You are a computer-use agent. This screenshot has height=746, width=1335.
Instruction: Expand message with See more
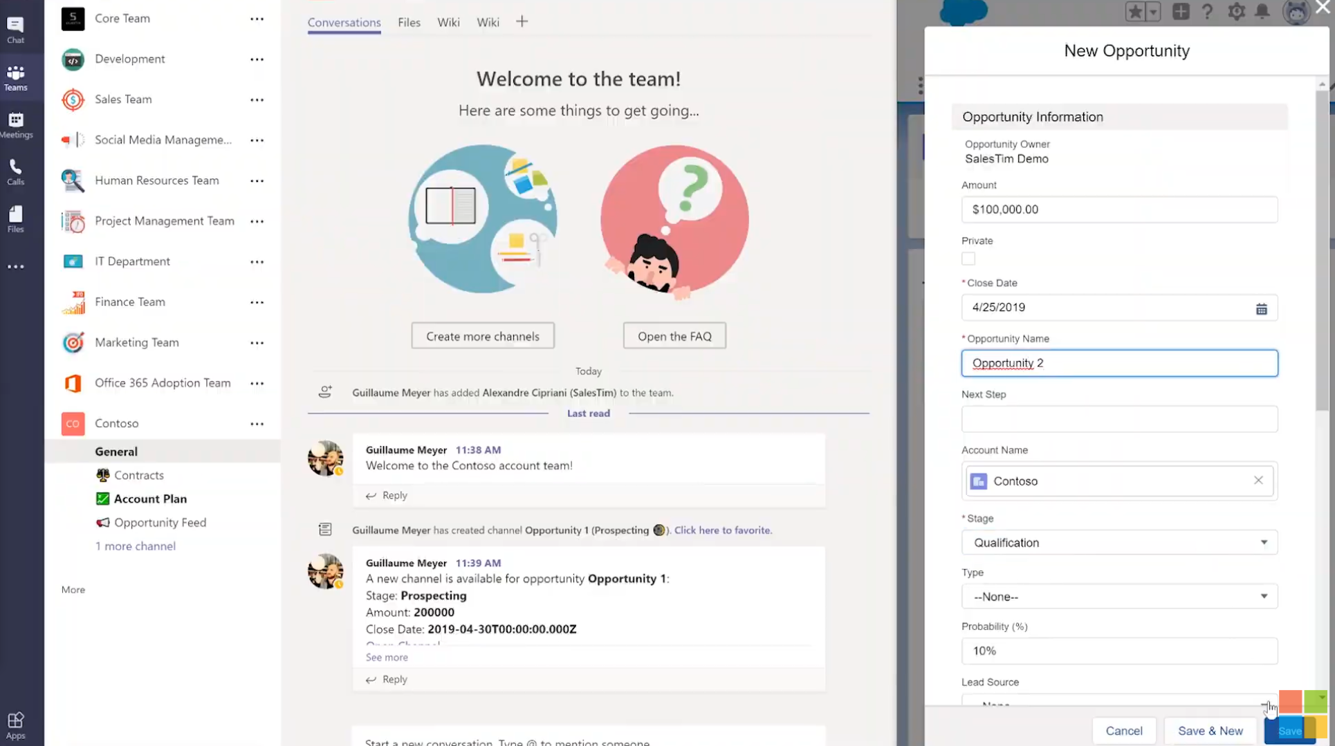387,658
